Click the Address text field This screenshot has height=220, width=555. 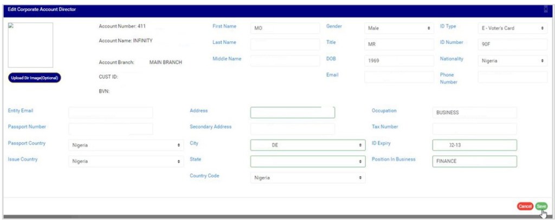[x=293, y=112]
